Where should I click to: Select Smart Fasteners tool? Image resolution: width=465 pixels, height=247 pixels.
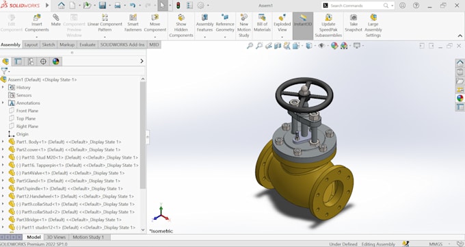pos(133,23)
